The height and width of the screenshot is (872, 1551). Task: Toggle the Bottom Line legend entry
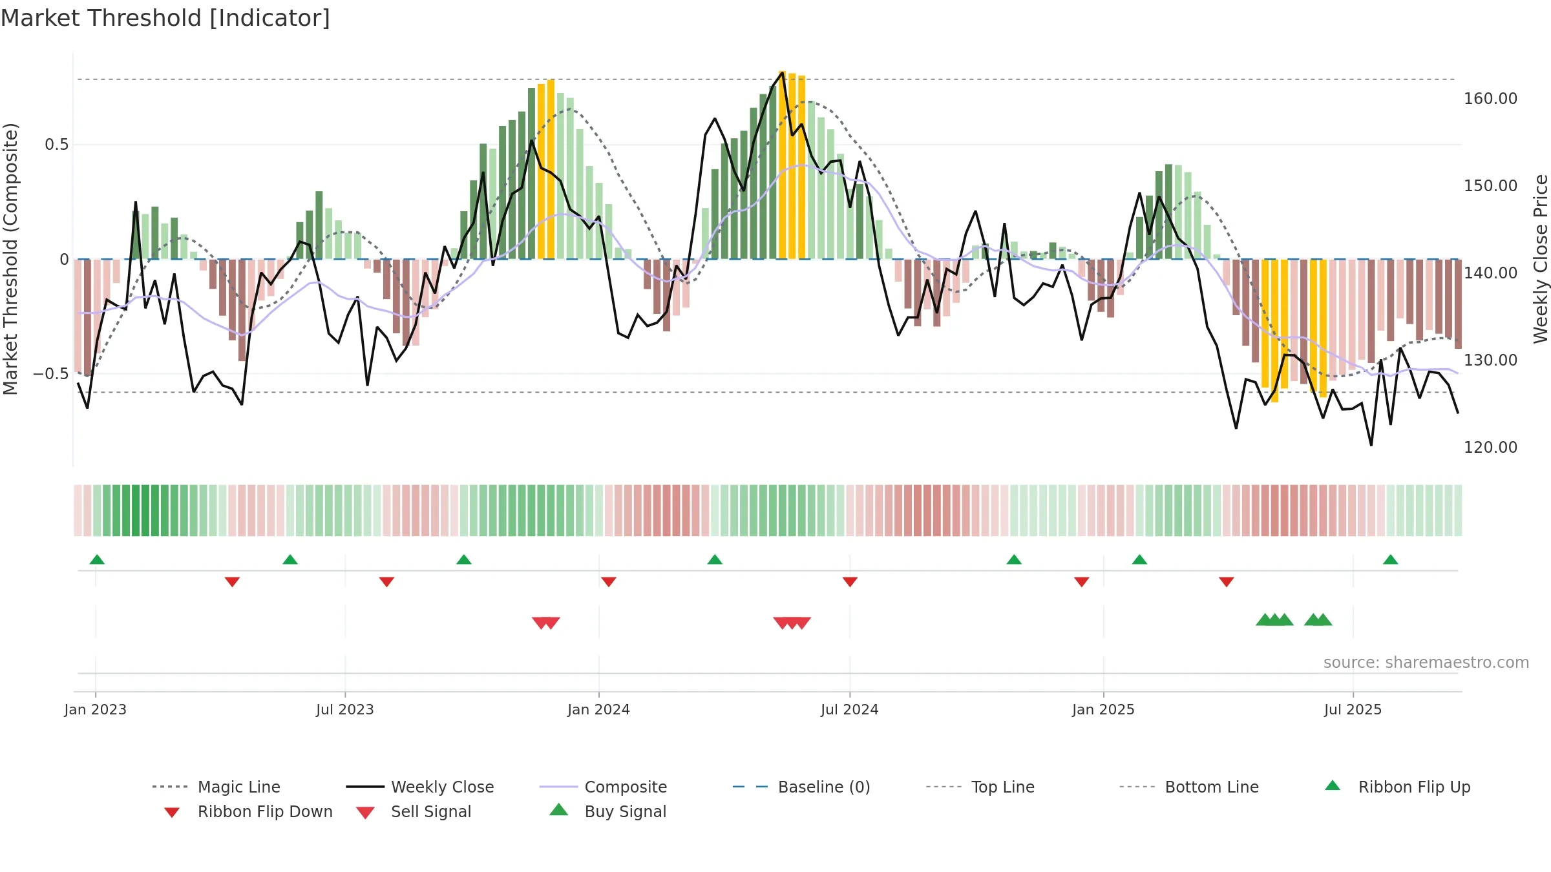coord(1189,787)
